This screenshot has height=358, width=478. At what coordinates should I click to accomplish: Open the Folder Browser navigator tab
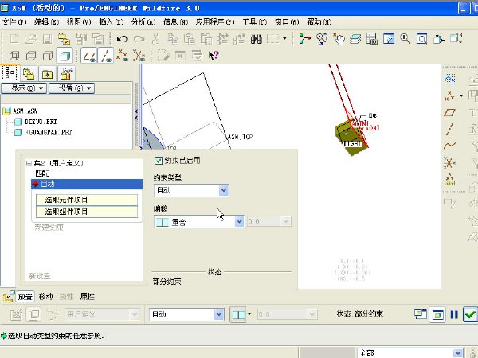point(29,74)
